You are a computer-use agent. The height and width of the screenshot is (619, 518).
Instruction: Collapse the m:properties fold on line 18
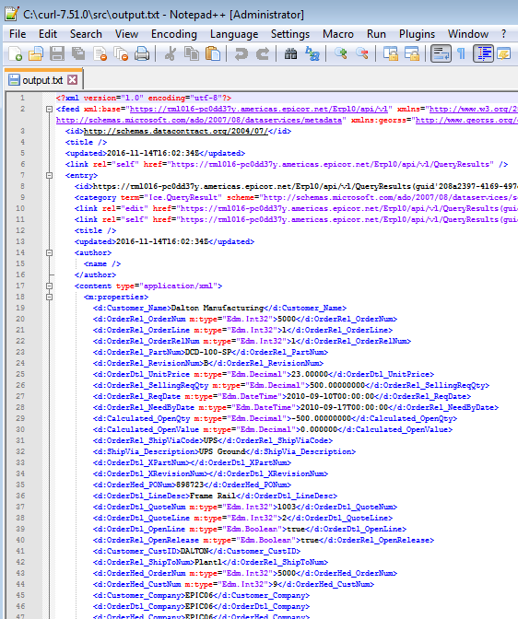pos(49,297)
